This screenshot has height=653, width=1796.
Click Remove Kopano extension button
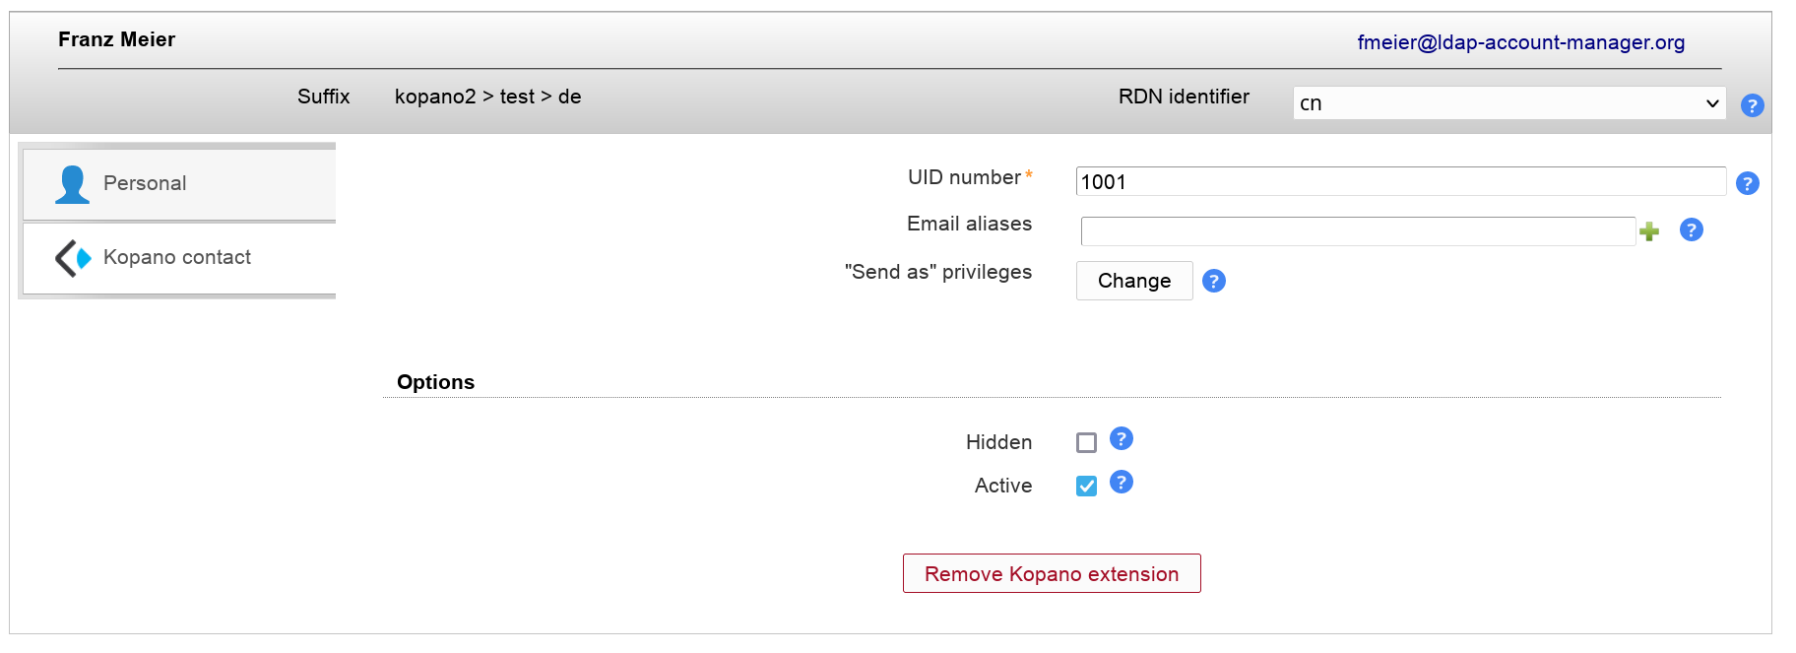[1051, 573]
